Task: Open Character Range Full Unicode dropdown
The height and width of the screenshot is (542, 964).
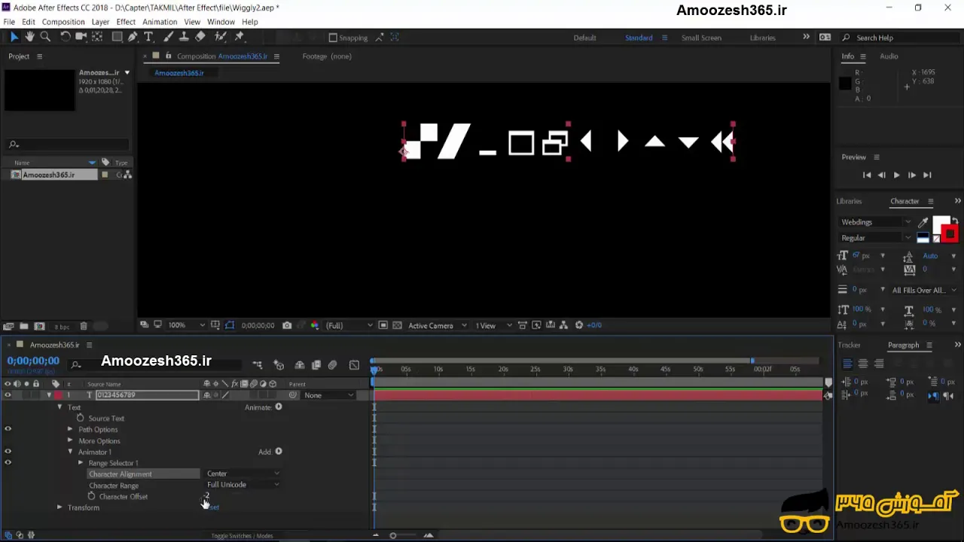Action: coord(243,485)
